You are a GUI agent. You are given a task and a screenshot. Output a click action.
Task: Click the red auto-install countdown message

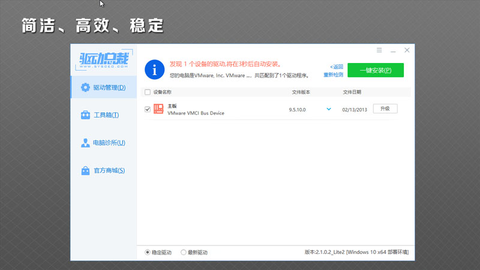coord(226,64)
